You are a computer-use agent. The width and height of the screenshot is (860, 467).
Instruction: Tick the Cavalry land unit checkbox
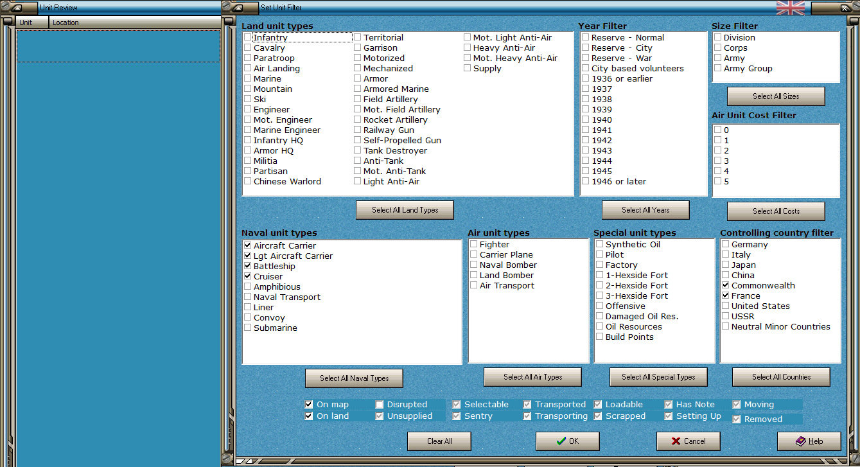(x=247, y=48)
